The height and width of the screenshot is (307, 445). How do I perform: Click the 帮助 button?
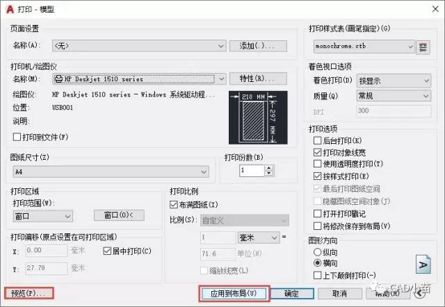point(387,294)
